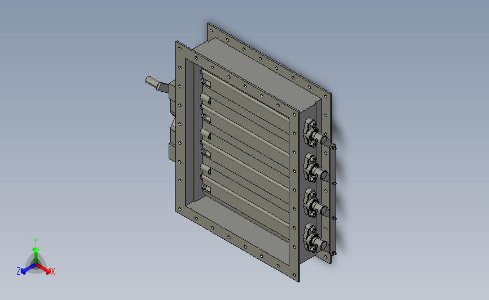Select the vertical linkage bar connecting the blade levers
This screenshot has height=300, width=489.
pyautogui.click(x=334, y=200)
